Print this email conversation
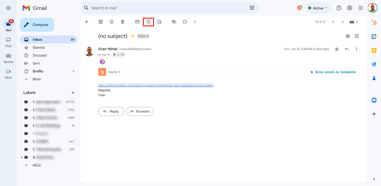Viewport: 381px width, 186px height. click(x=348, y=36)
